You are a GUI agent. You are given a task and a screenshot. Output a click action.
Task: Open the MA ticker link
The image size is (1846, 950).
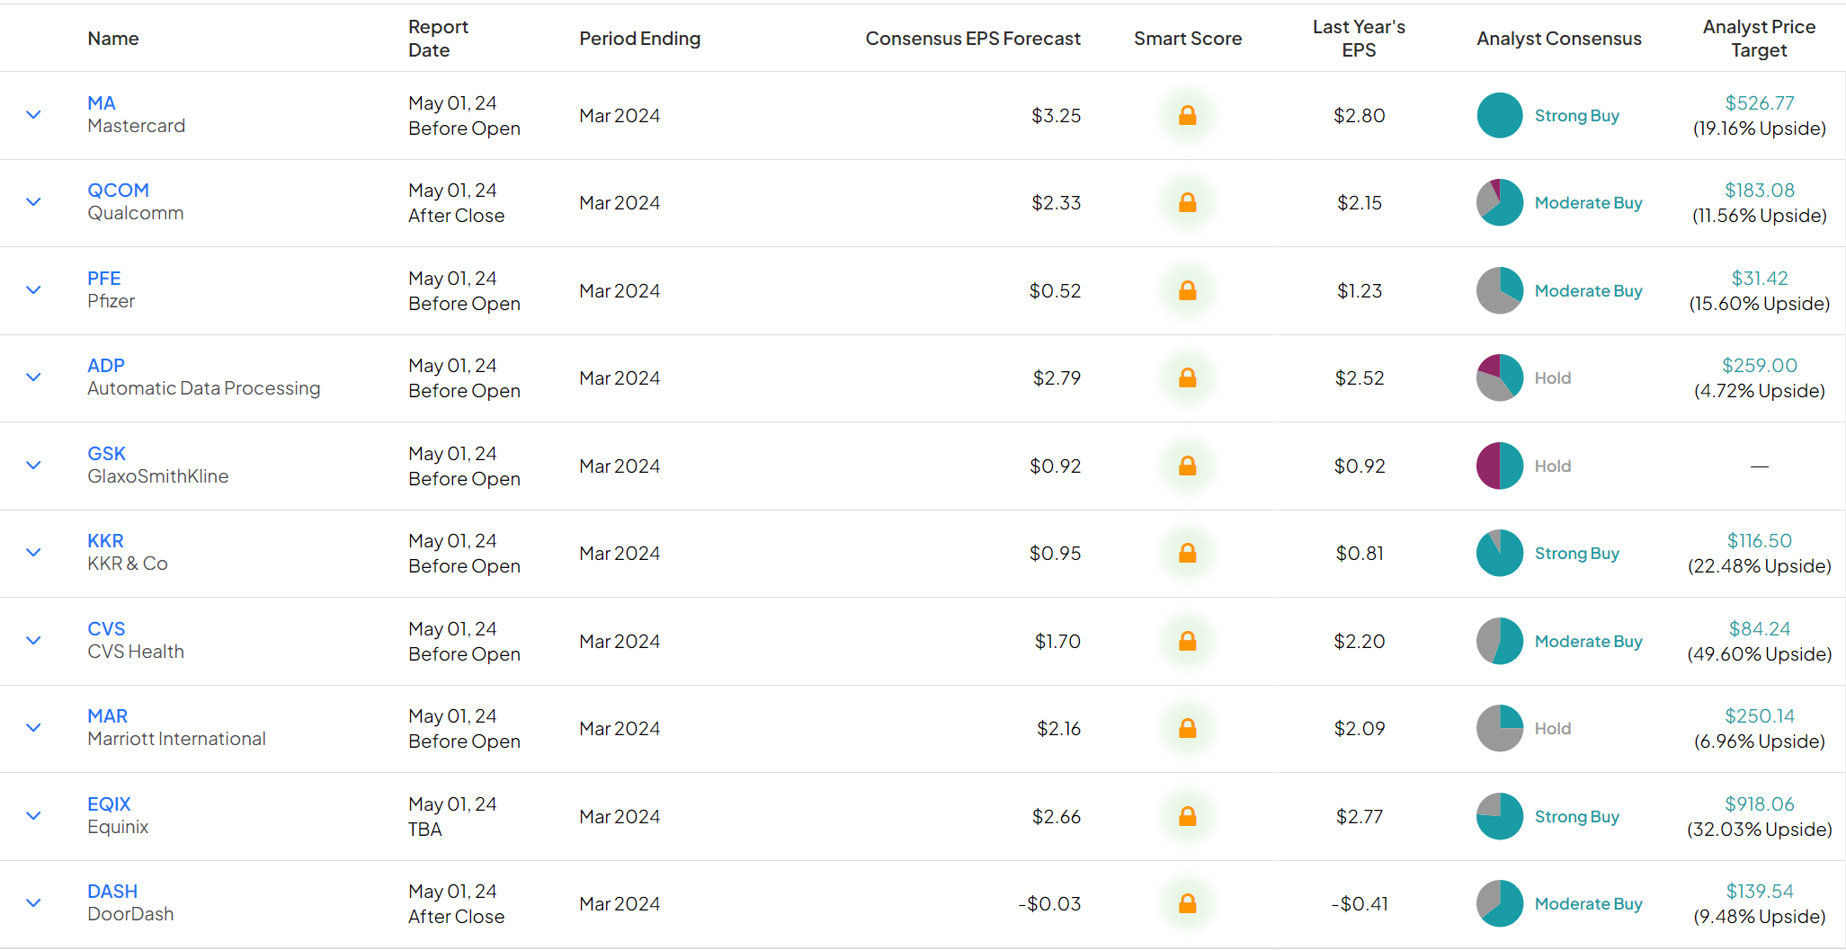(102, 103)
